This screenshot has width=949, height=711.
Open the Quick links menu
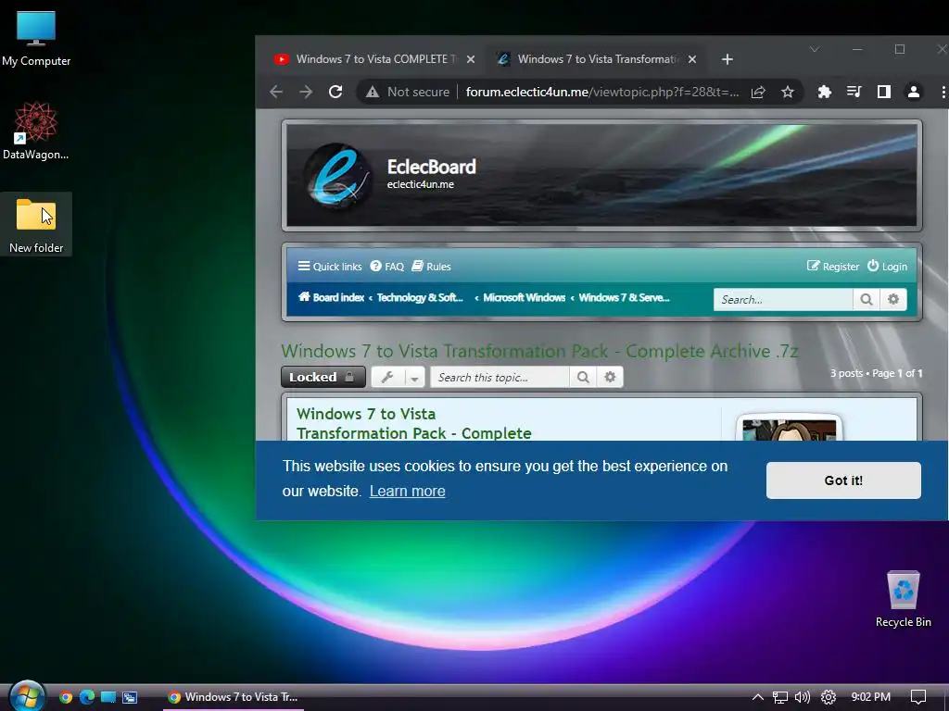[330, 267]
